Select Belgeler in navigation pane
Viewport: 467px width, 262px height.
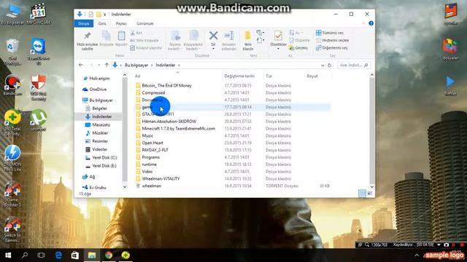tap(99, 108)
